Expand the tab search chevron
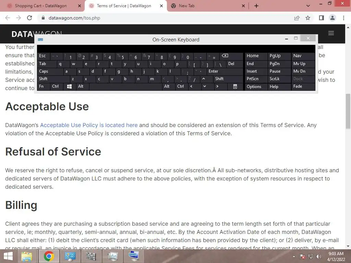 (308, 6)
